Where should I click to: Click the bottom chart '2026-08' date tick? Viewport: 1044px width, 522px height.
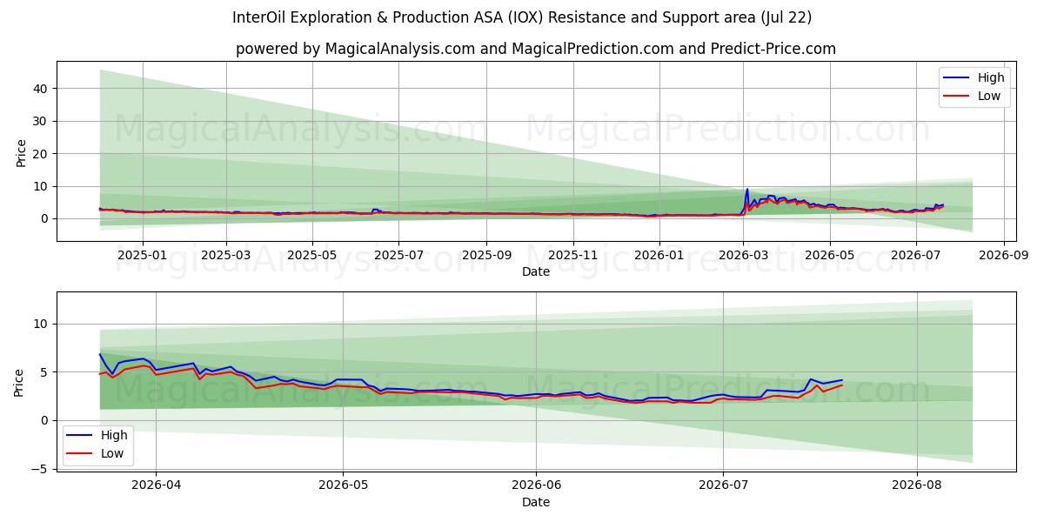pos(917,485)
